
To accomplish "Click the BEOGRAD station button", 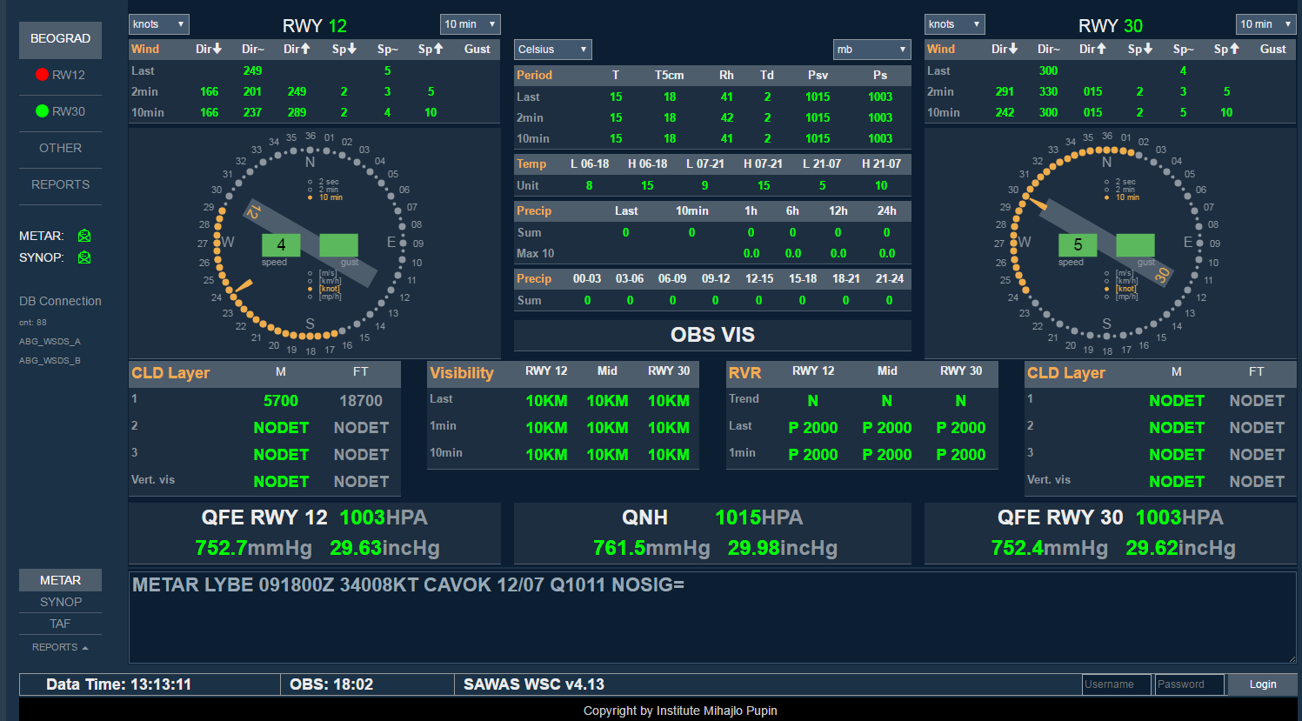I will click(x=60, y=39).
